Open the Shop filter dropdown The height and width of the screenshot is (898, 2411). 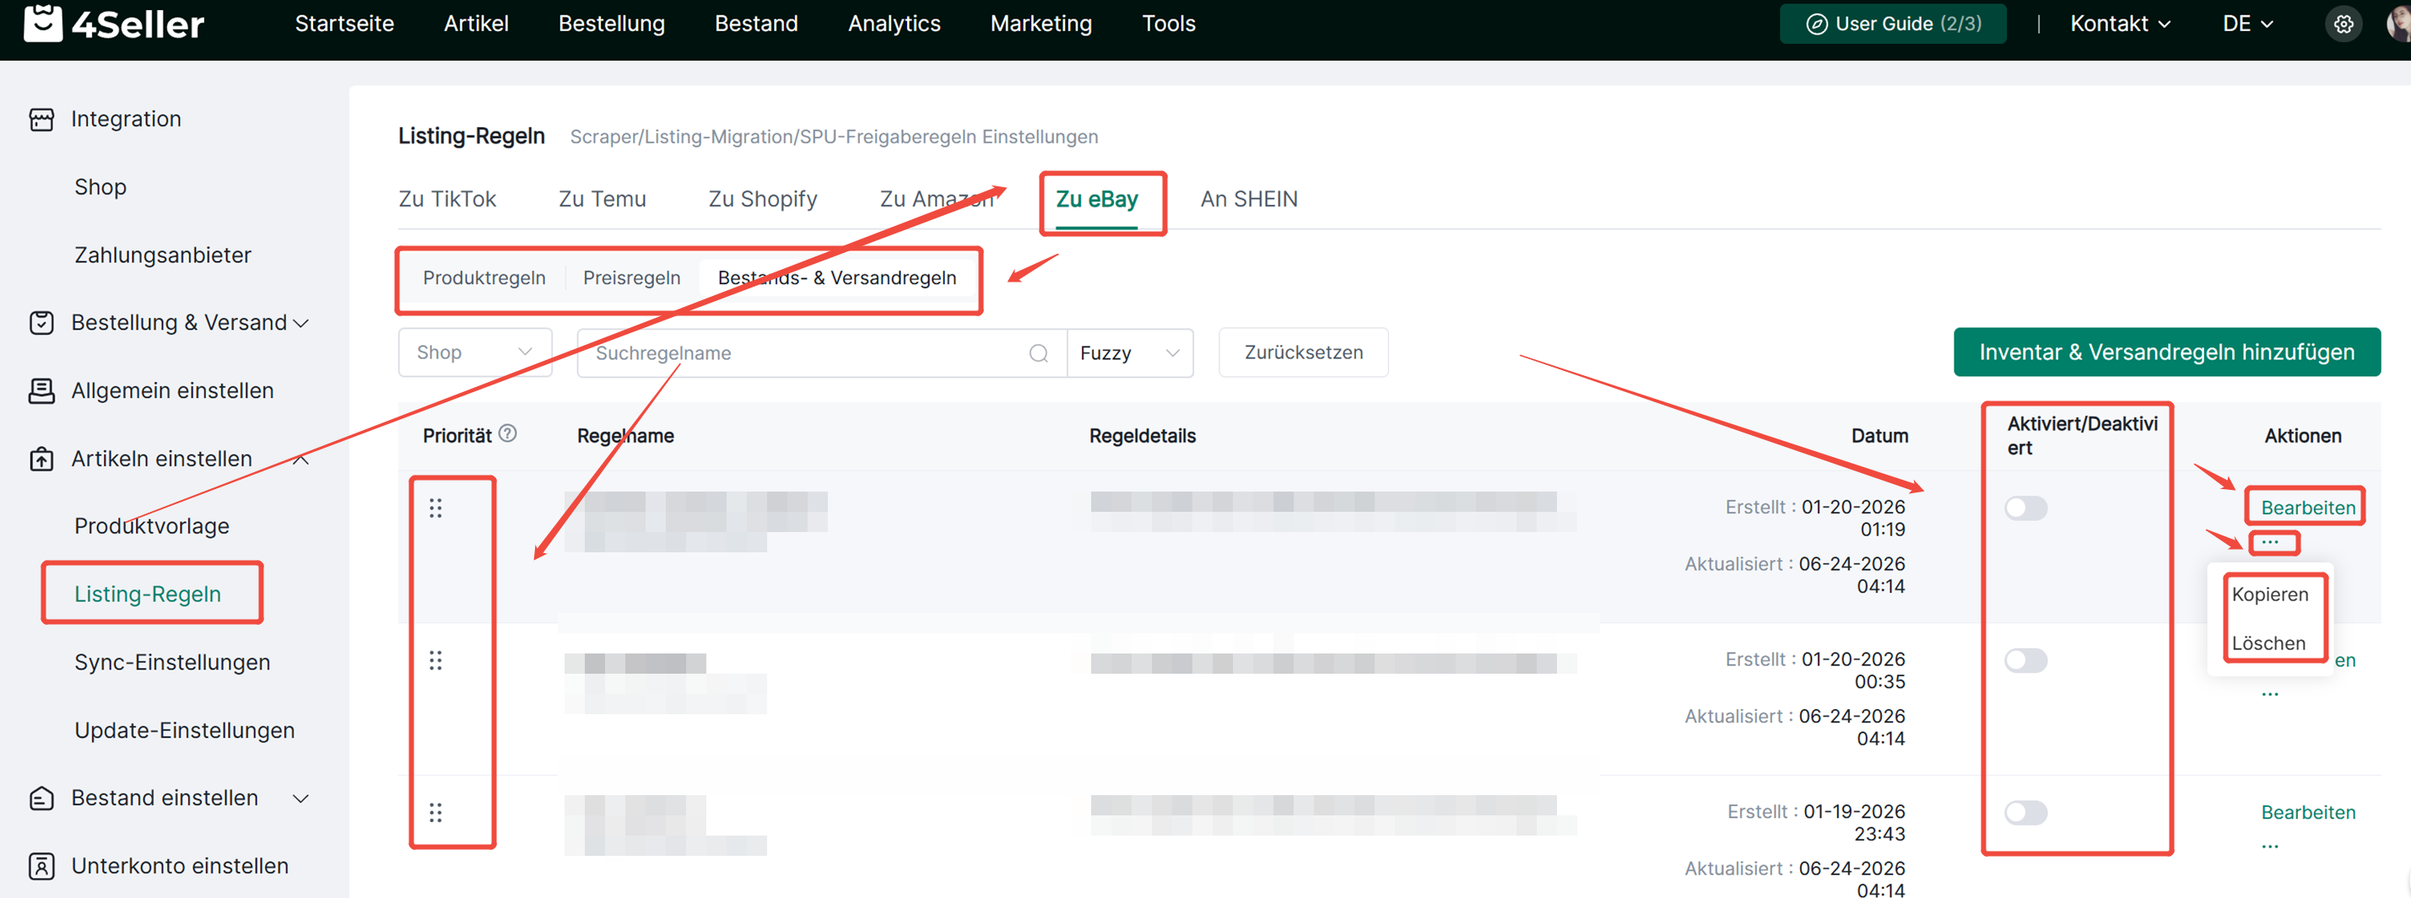coord(474,352)
